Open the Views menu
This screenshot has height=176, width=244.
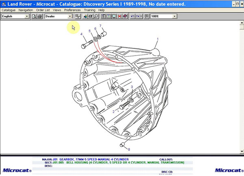(x=57, y=10)
